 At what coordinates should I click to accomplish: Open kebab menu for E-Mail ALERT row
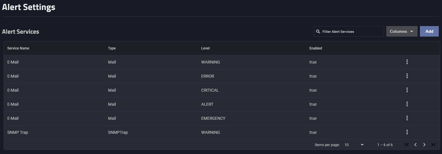coord(407,104)
